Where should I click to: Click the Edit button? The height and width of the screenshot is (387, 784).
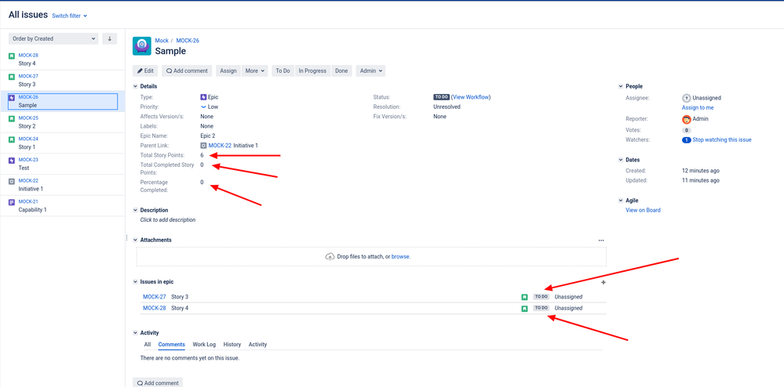(x=145, y=71)
